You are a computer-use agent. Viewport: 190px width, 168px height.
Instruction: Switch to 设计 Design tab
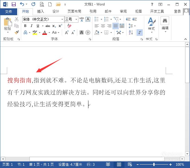(x=56, y=11)
